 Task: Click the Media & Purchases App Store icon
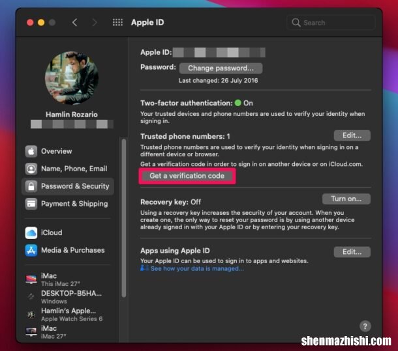(31, 250)
